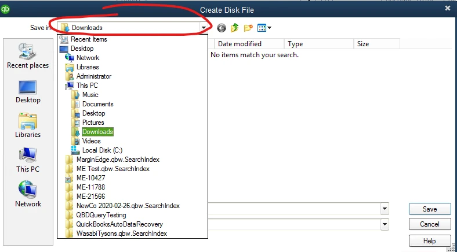The width and height of the screenshot is (457, 252).
Task: Create a new folder icon
Action: (248, 28)
